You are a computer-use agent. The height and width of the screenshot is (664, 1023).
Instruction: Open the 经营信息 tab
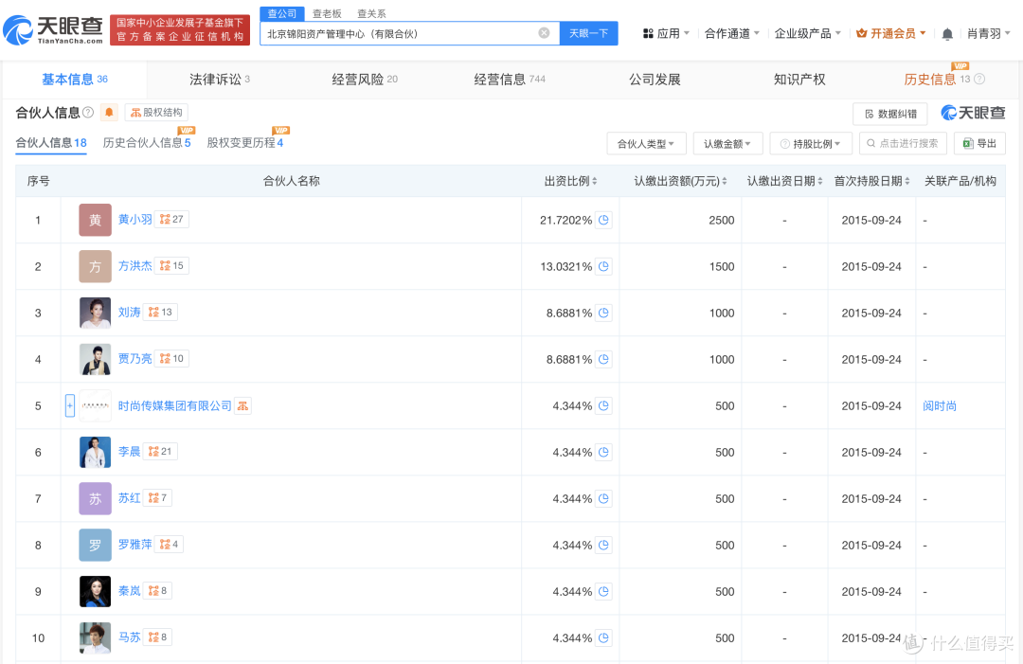(509, 80)
